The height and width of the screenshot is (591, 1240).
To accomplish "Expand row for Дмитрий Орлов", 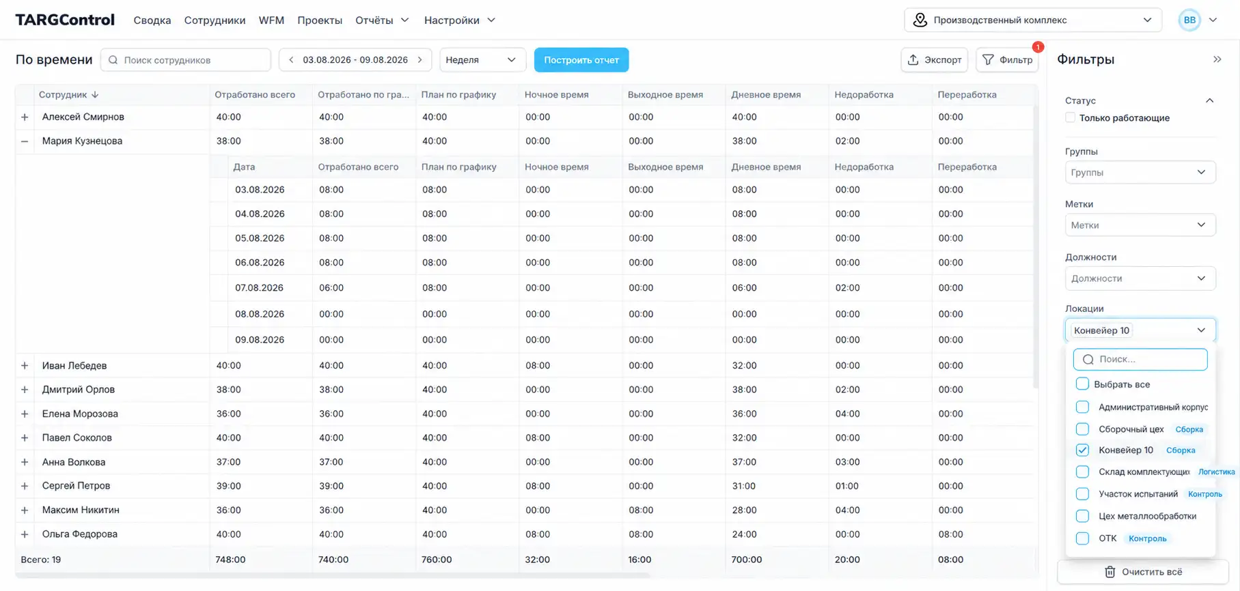I will click(x=25, y=390).
